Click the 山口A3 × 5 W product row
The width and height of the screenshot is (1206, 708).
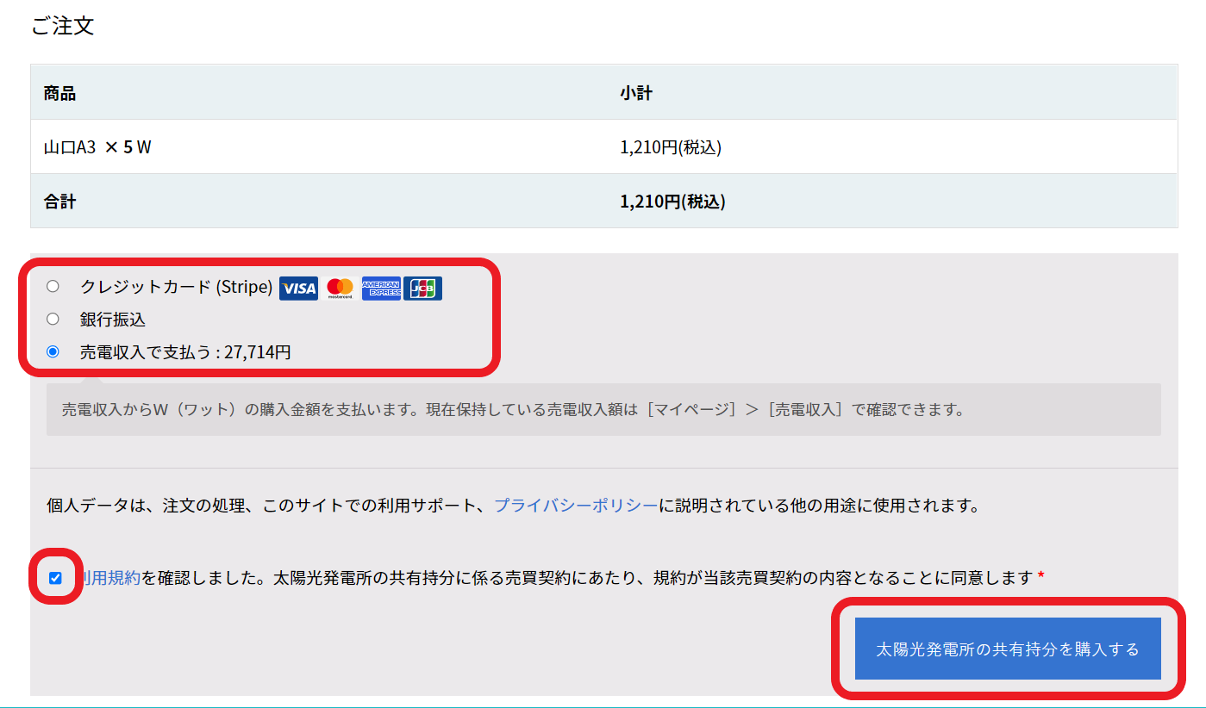point(97,147)
